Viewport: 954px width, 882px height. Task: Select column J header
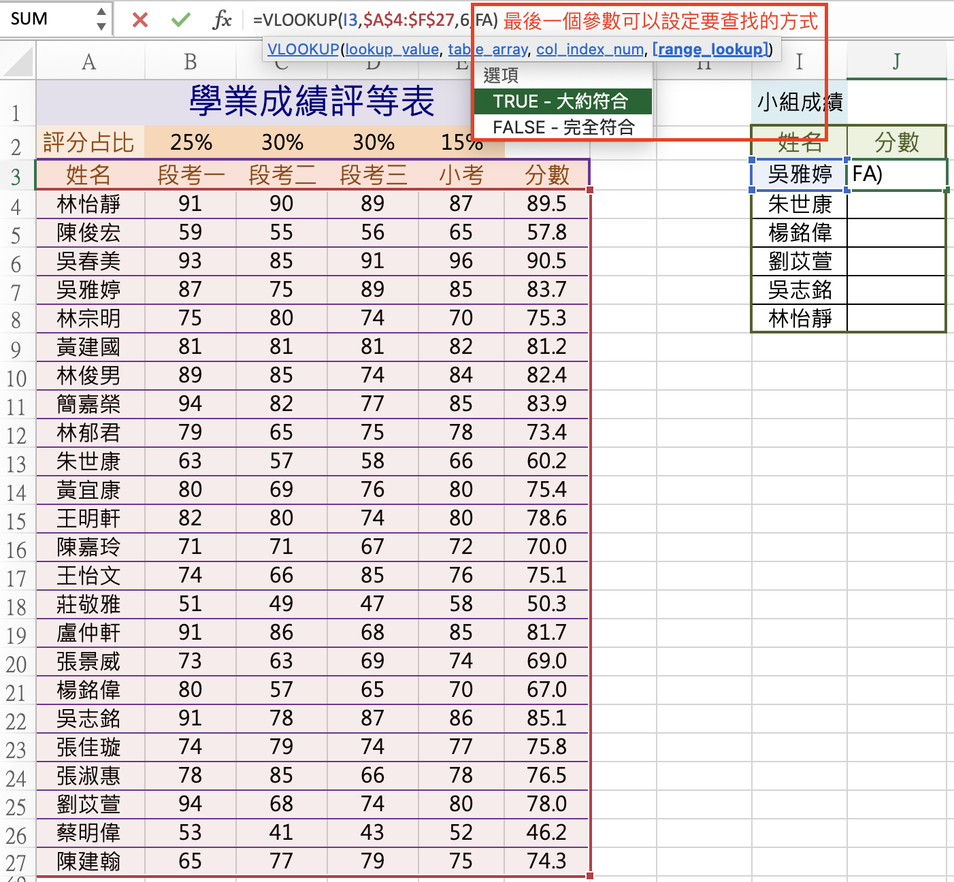click(896, 62)
